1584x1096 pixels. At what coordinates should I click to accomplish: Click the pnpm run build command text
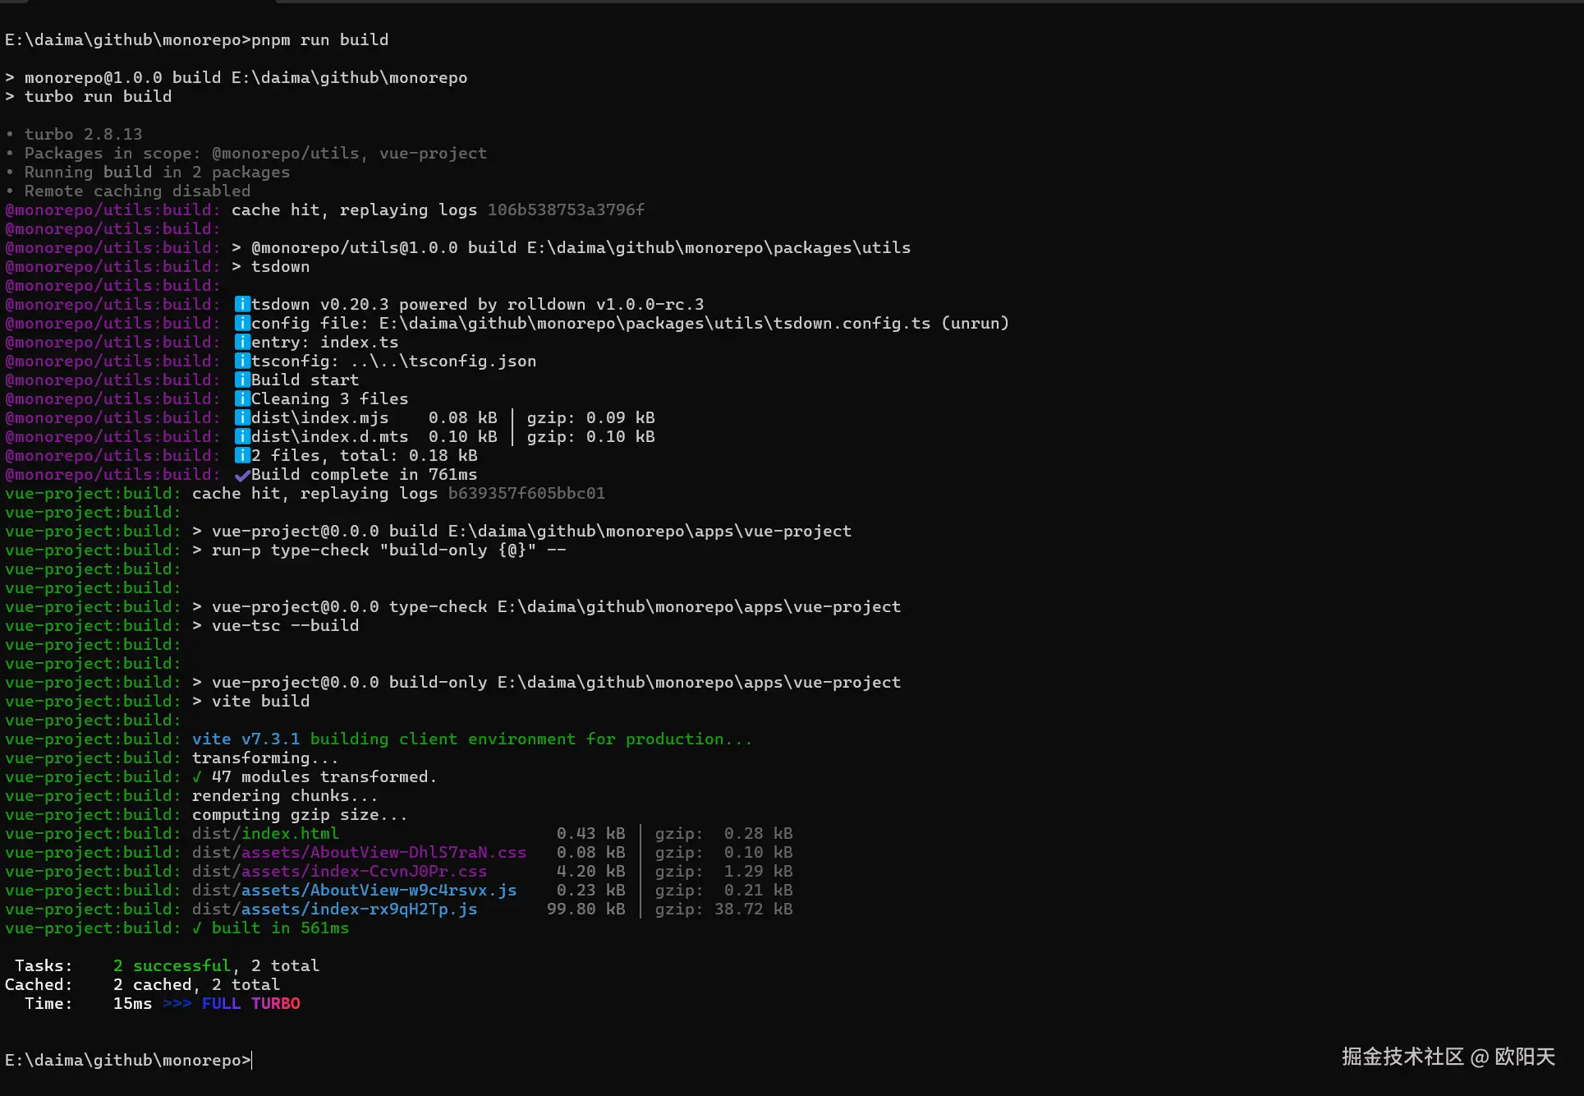coord(319,40)
